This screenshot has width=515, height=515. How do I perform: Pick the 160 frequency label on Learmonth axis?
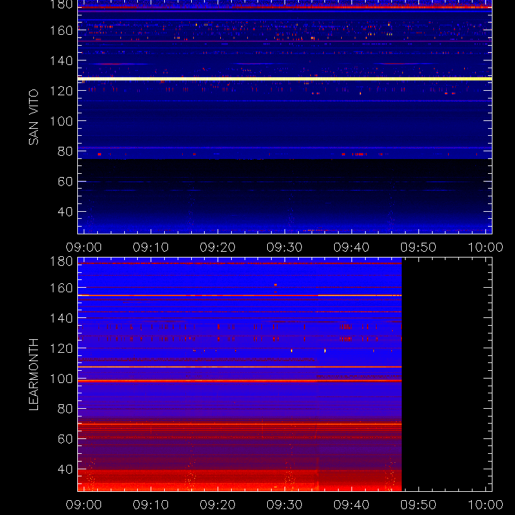point(61,288)
